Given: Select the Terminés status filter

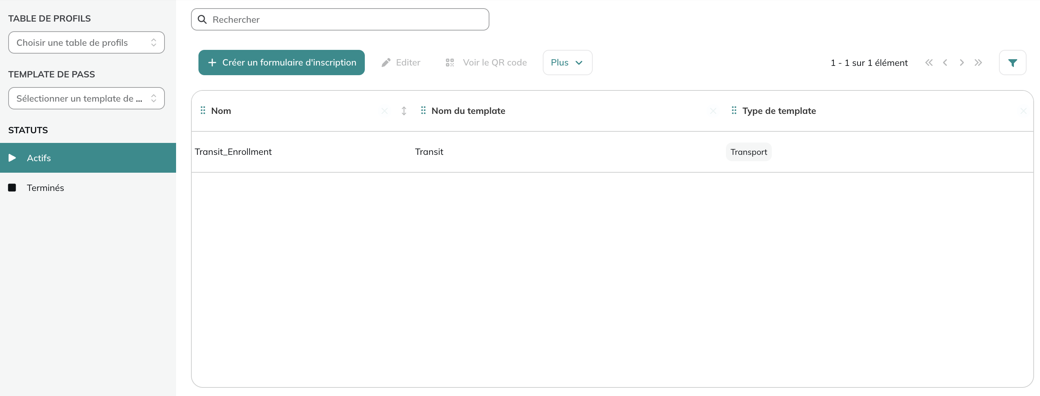Looking at the screenshot, I should pyautogui.click(x=88, y=188).
